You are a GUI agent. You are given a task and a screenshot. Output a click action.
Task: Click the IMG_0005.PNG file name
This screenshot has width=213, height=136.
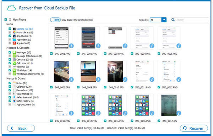170,54
